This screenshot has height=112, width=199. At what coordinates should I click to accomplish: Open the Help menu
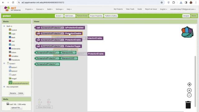pos(69,9)
